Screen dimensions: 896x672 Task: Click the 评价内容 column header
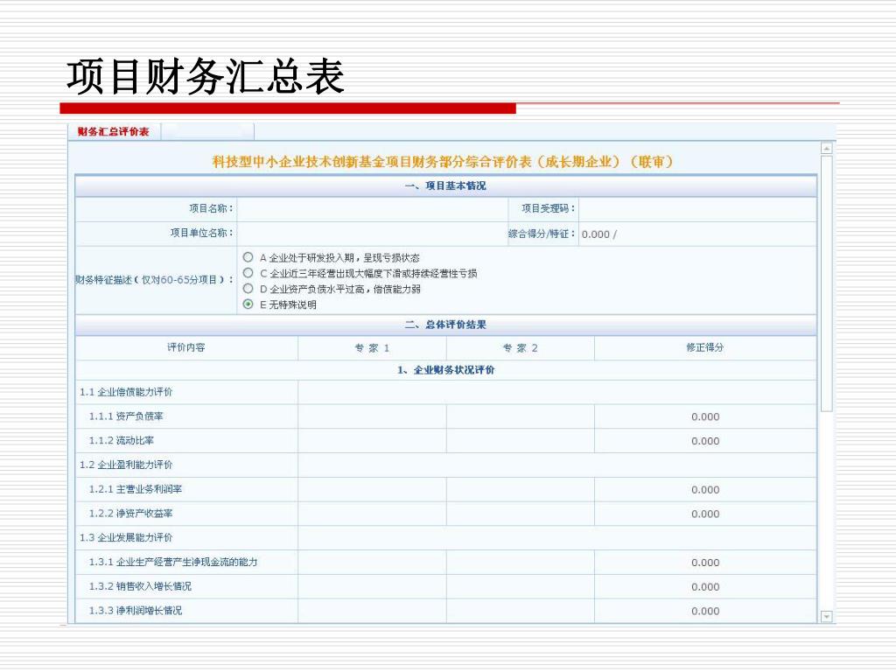186,347
